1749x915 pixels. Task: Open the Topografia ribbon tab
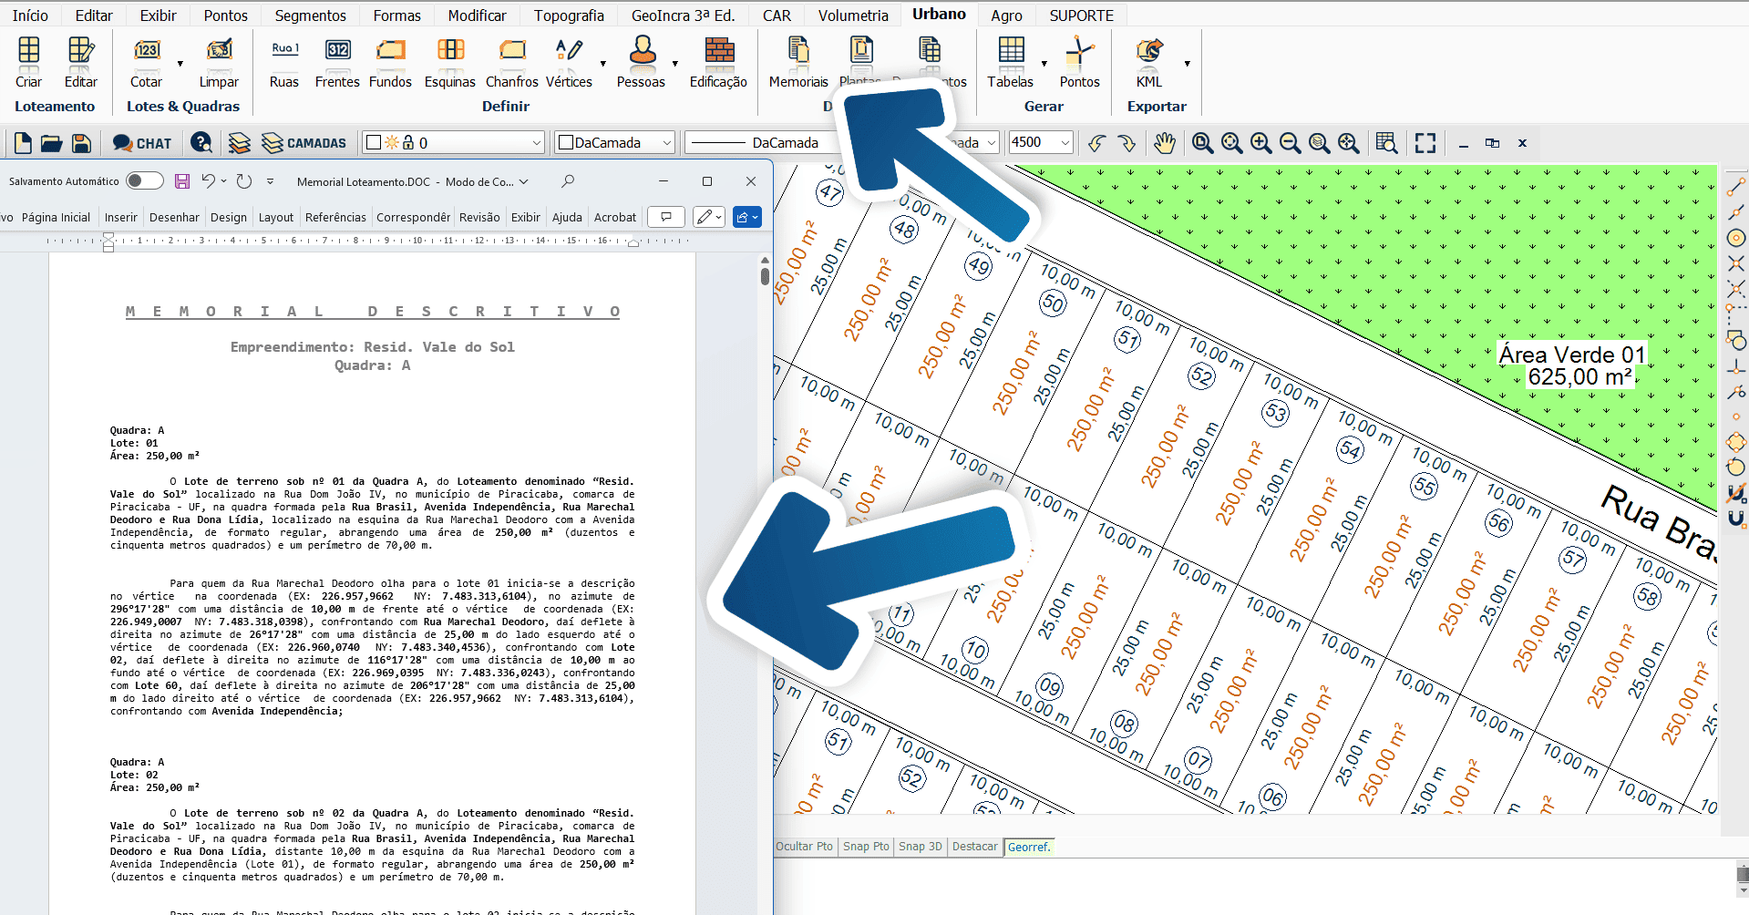click(x=569, y=15)
